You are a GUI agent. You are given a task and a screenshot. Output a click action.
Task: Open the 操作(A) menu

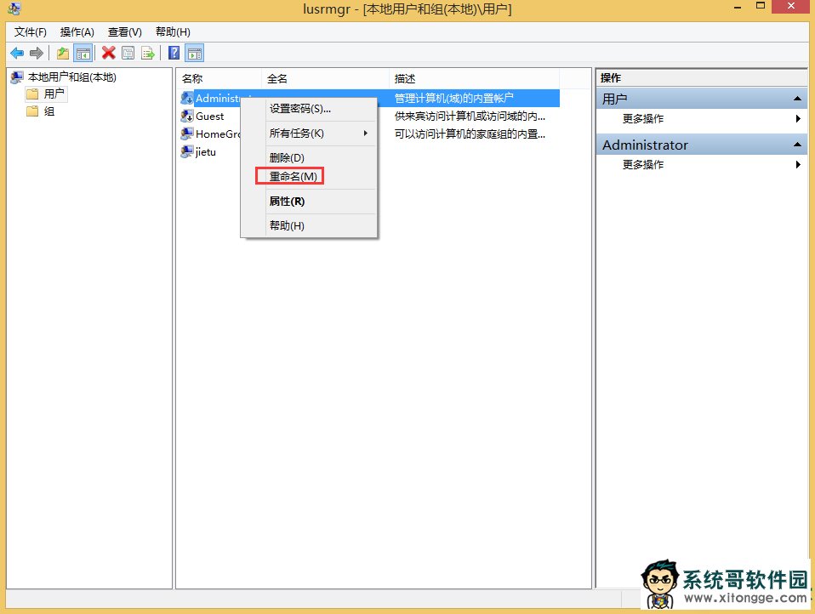(x=77, y=31)
